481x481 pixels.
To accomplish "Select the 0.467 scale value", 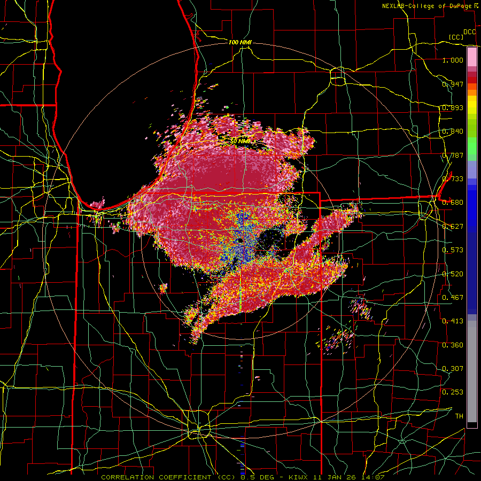I will tap(453, 298).
